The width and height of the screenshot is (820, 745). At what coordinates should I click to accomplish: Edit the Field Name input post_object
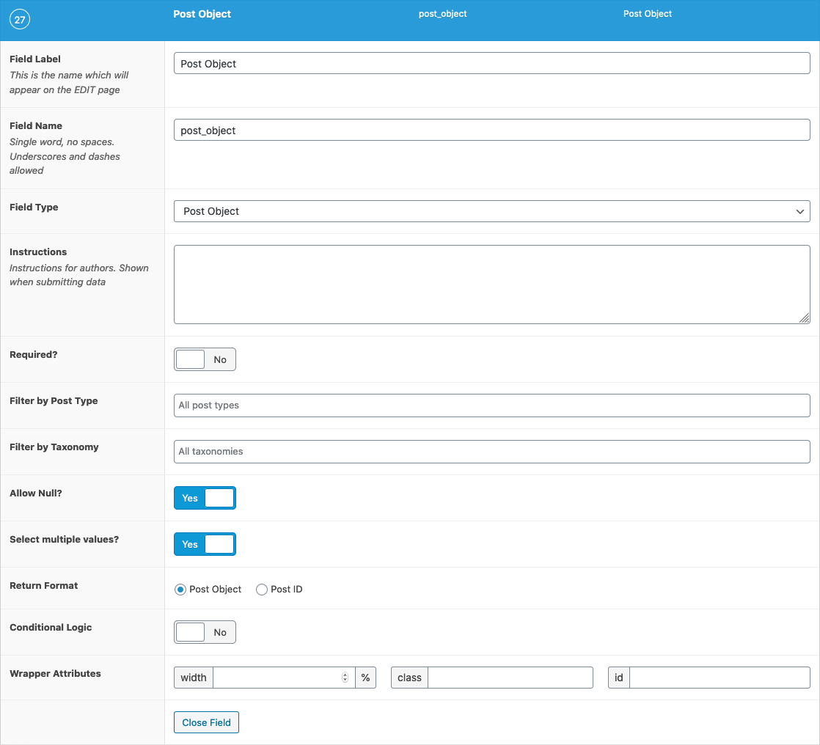[x=491, y=131]
